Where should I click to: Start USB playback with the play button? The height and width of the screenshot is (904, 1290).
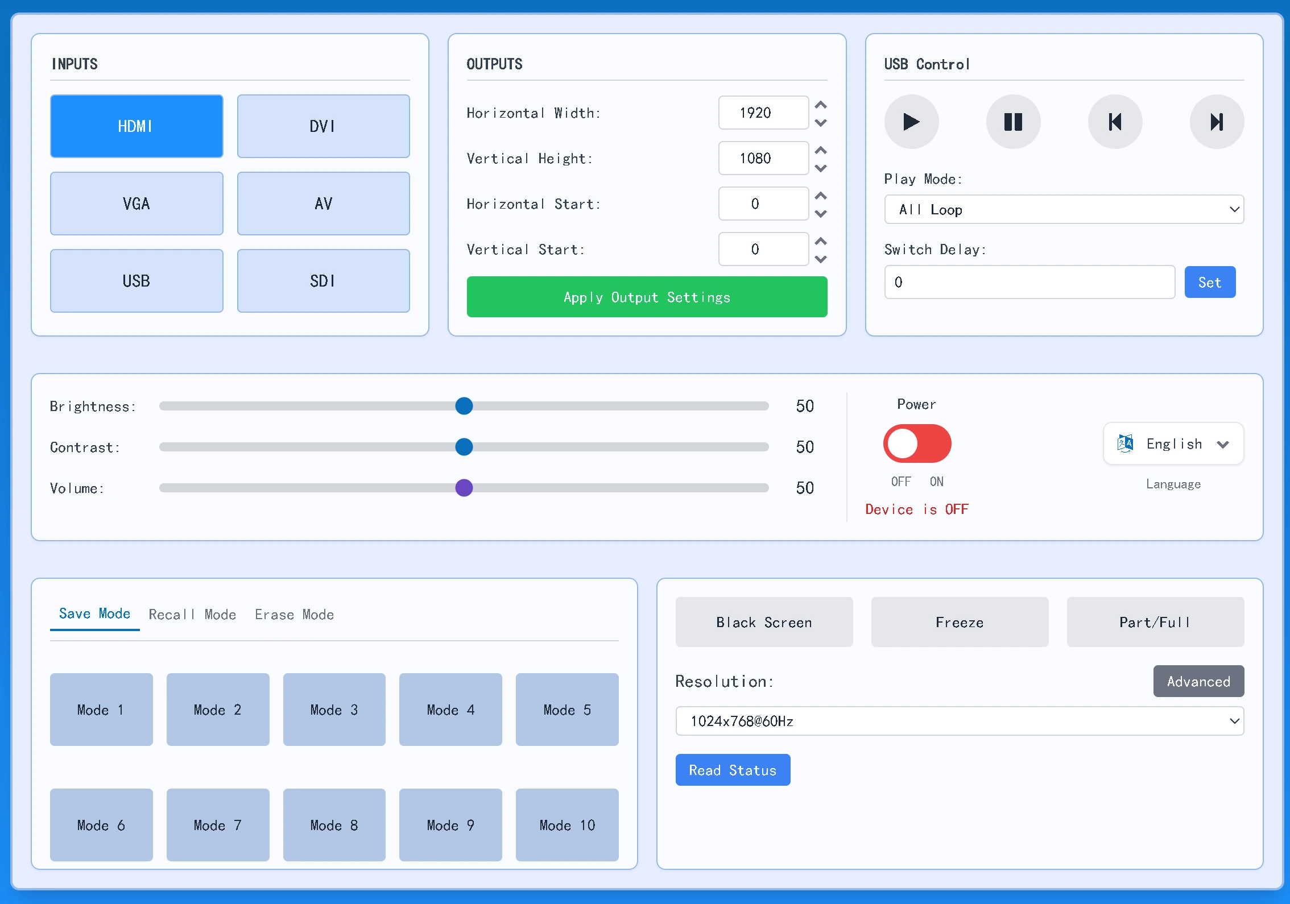[x=911, y=122]
